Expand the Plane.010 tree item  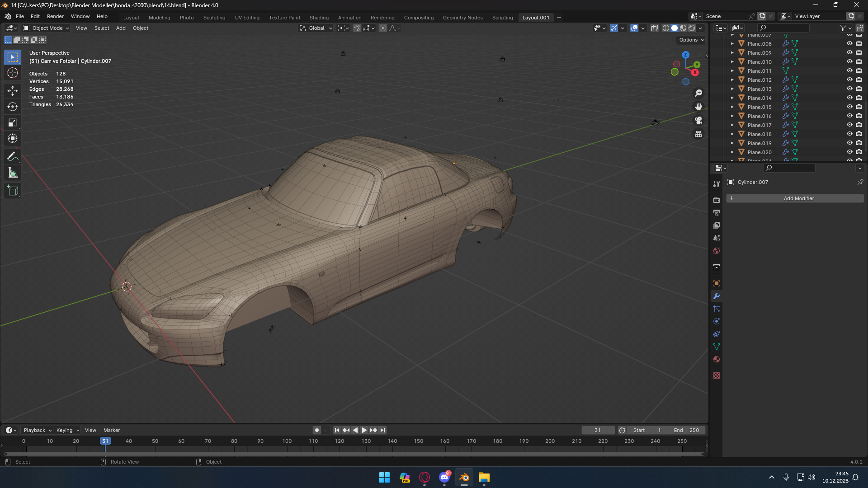pyautogui.click(x=732, y=62)
